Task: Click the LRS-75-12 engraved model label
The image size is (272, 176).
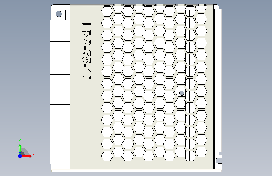Action: click(x=86, y=52)
